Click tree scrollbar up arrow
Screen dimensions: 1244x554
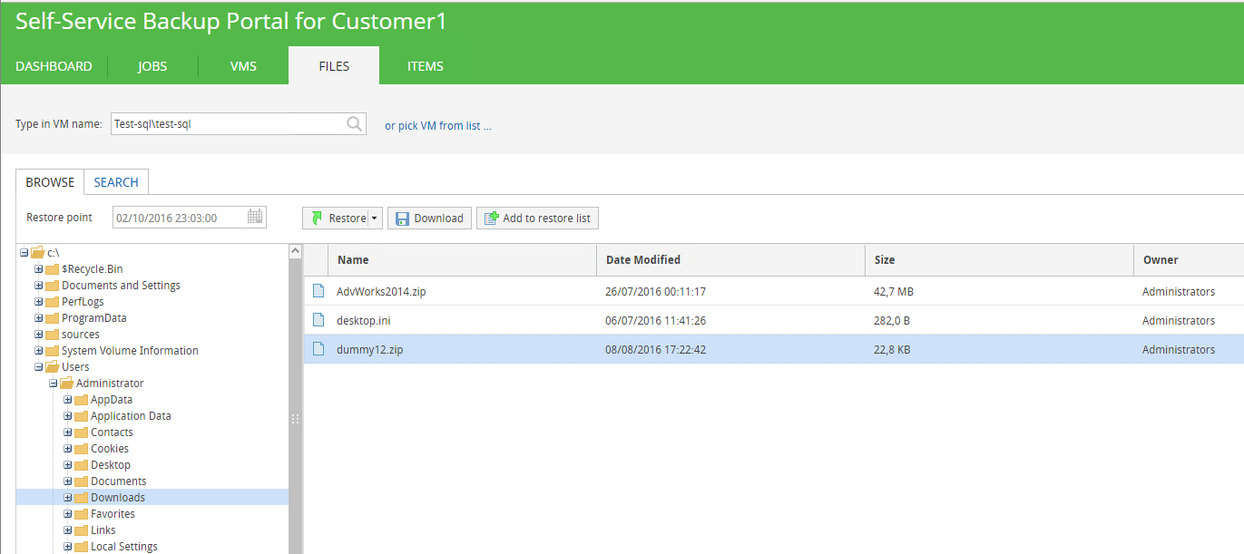click(x=295, y=251)
